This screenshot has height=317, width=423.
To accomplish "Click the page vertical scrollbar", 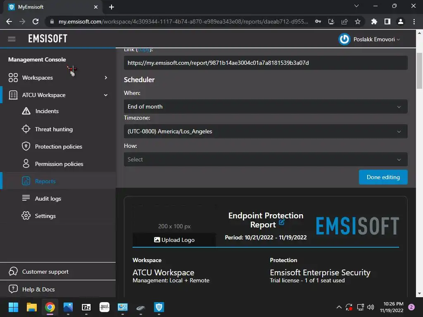I will coord(419,71).
